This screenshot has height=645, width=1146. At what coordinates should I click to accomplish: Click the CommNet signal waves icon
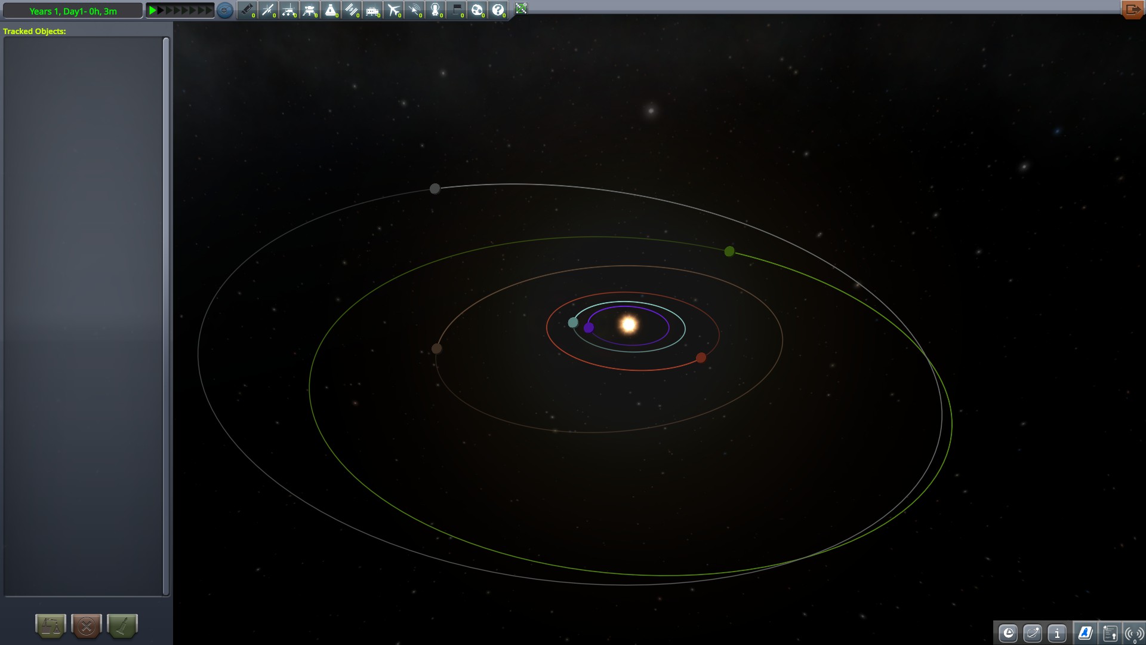1134,633
